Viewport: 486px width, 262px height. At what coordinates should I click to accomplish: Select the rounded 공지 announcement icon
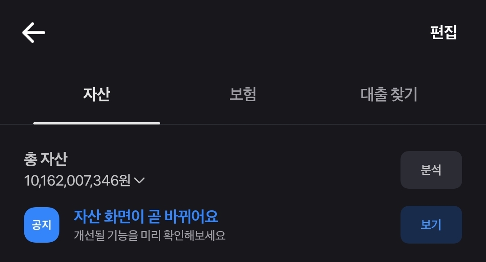pos(41,225)
